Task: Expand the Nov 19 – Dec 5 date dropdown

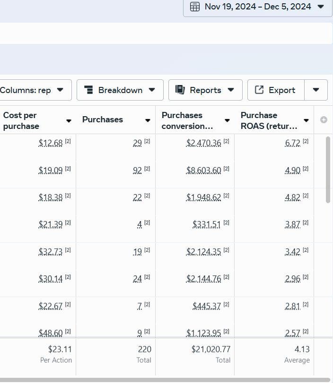Action: (x=321, y=7)
